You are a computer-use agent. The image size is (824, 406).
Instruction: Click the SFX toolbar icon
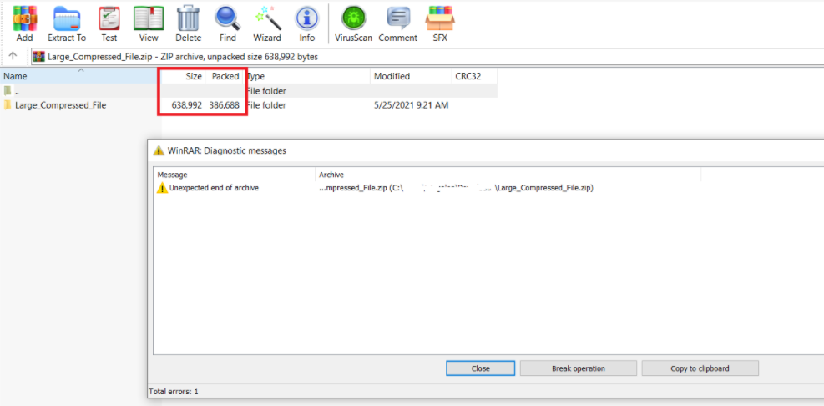440,23
